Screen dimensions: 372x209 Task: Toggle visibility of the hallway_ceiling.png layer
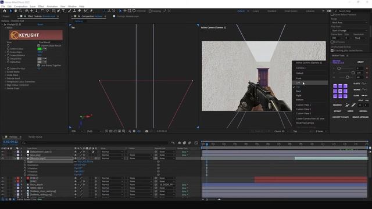(2, 194)
